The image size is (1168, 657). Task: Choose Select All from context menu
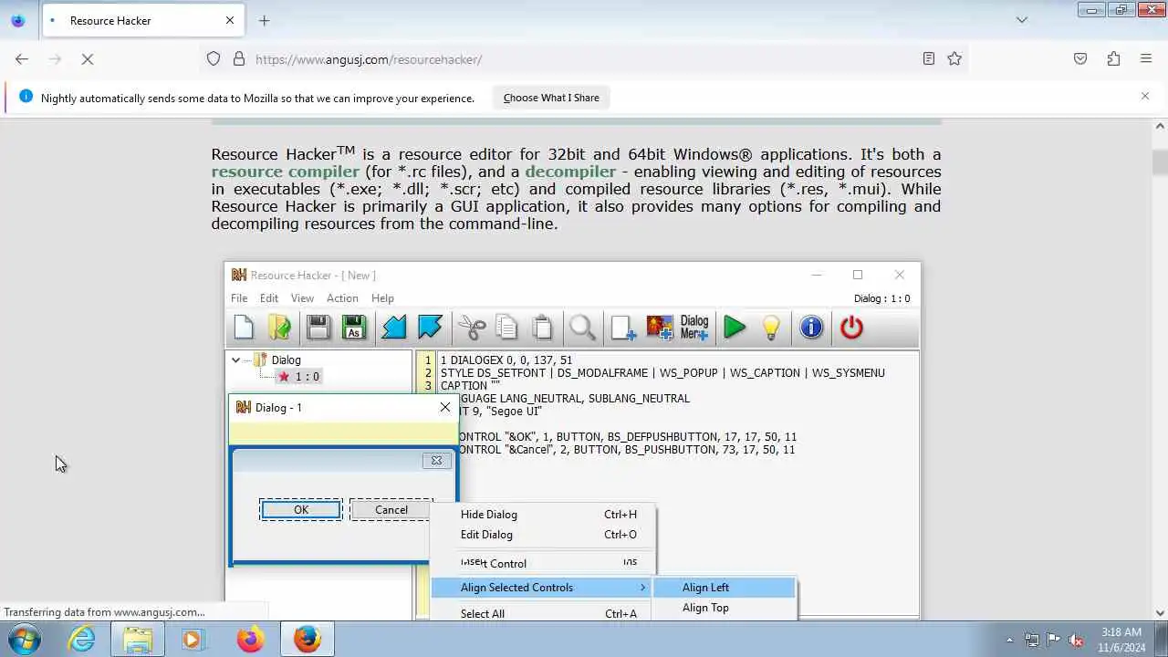(542, 613)
